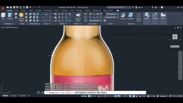Click the Open file icon in quick access toolbar
This screenshot has width=183, height=103.
(x=11, y=7)
